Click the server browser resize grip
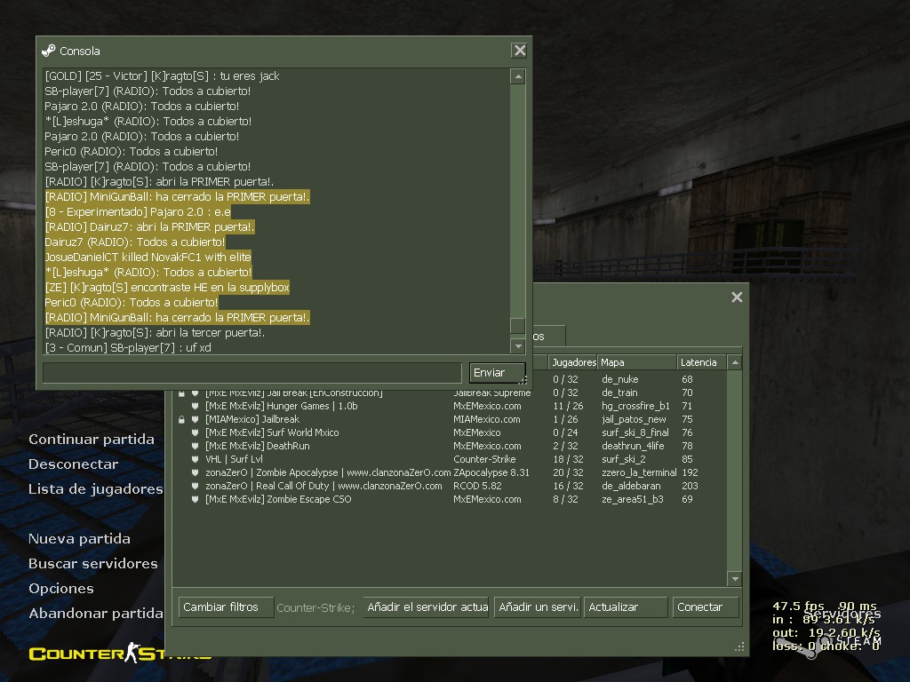Screen dimensions: 910x682 740,646
